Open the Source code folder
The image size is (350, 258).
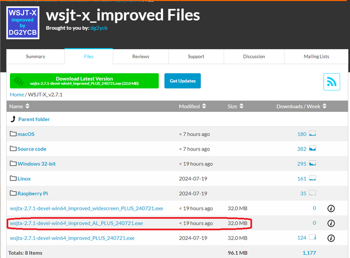click(x=32, y=149)
